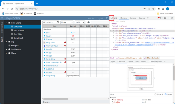The width and height of the screenshot is (175, 104).
Task: Toggle the Show all checkbox
Action: pos(156,94)
